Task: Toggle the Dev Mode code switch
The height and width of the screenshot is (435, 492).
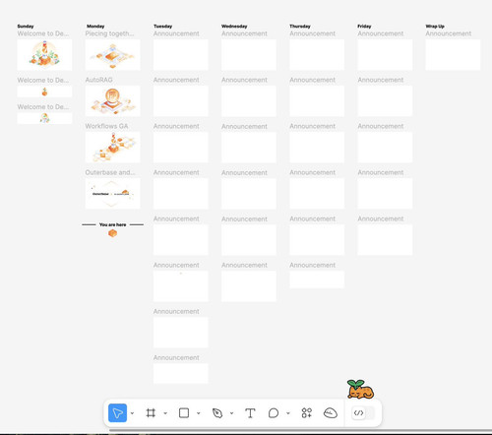Action: (363, 412)
